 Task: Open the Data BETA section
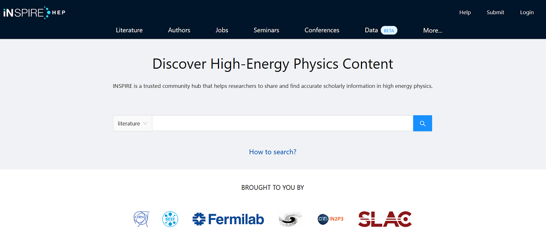tap(381, 30)
